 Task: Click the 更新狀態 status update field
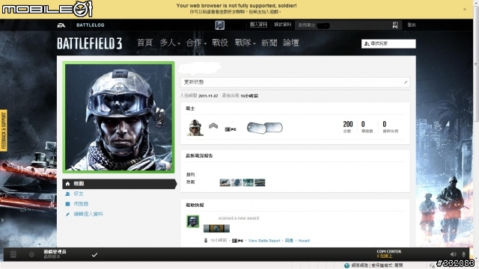tap(295, 82)
